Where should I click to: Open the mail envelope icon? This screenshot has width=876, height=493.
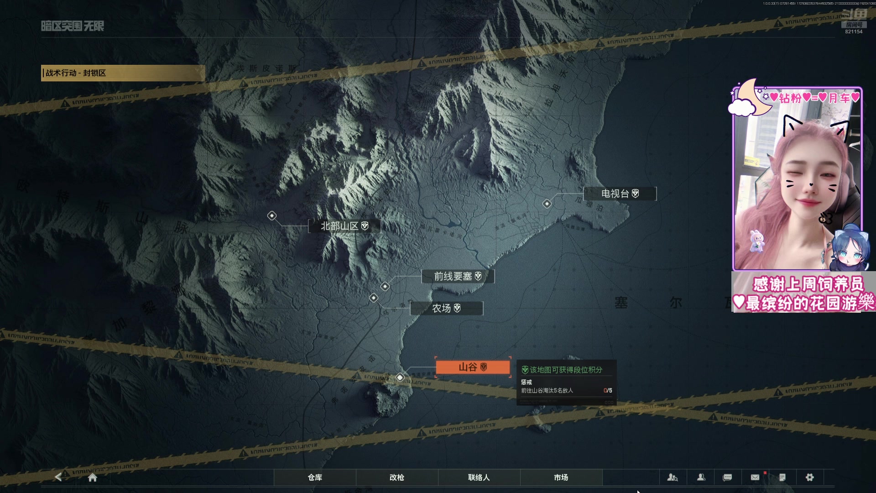click(755, 477)
